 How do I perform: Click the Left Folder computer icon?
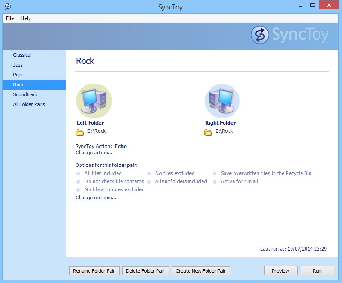94,101
